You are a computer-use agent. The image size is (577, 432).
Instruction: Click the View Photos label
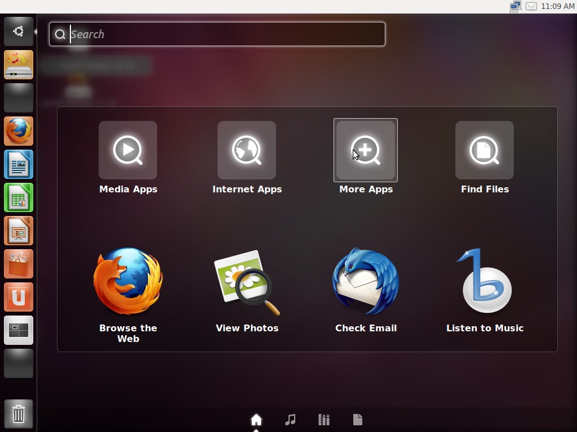(247, 328)
